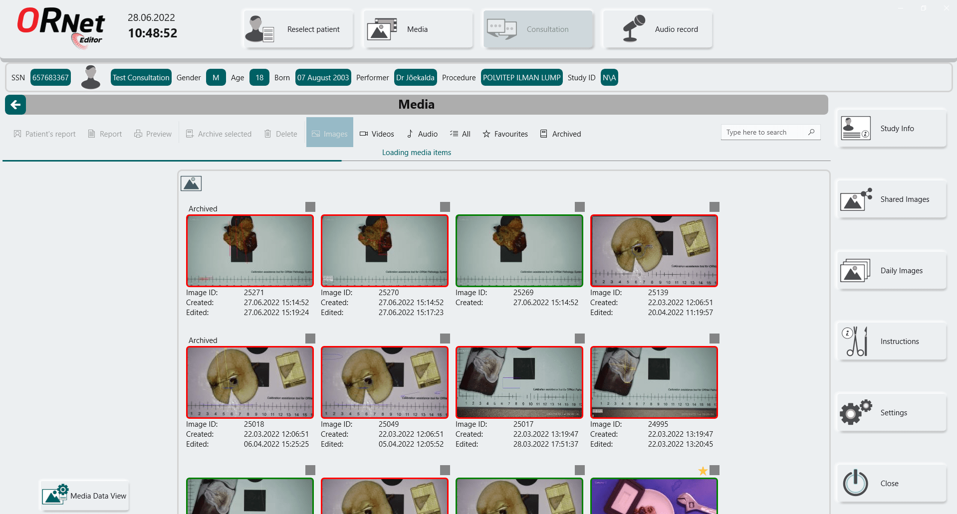The height and width of the screenshot is (514, 957).
Task: Open Daily Images
Action: [891, 271]
